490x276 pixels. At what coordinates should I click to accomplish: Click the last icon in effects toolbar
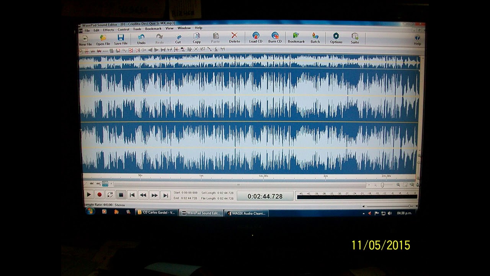(x=222, y=49)
